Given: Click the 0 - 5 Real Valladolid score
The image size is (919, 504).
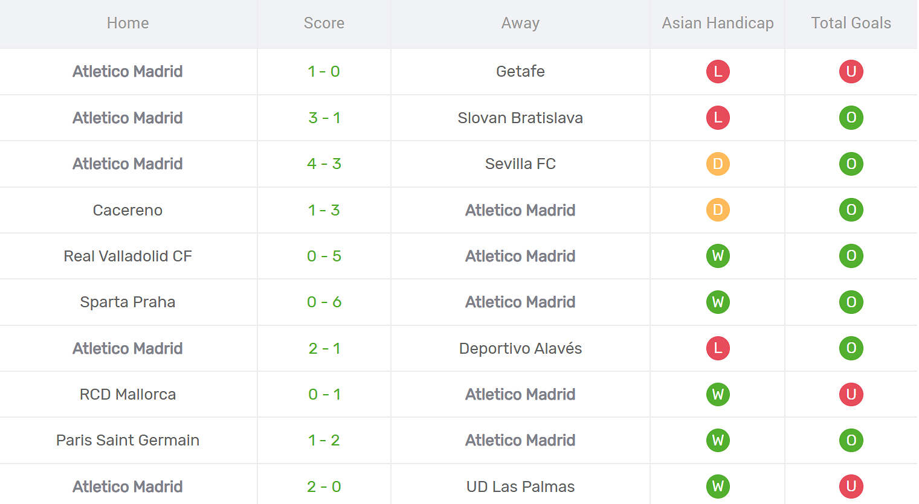Looking at the screenshot, I should [x=324, y=256].
